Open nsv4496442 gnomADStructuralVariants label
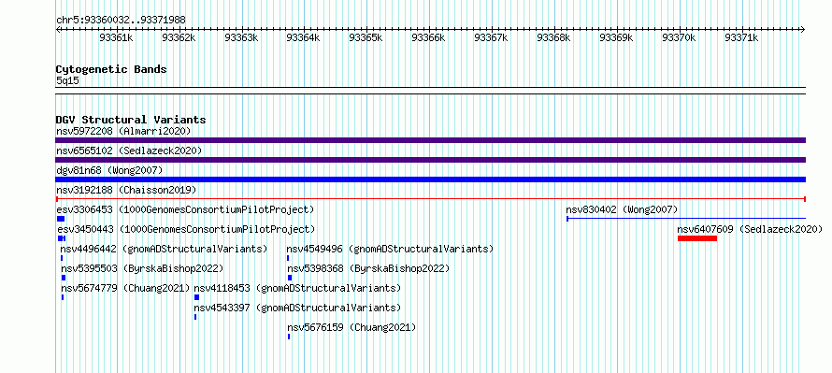 click(x=164, y=249)
